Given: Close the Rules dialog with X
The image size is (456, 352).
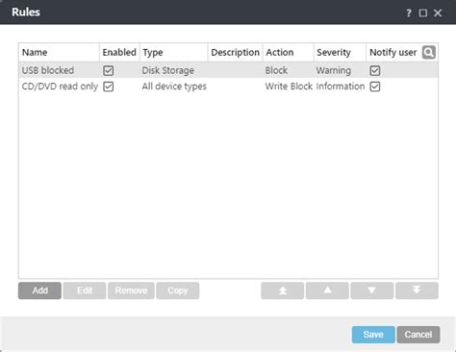Looking at the screenshot, I should click(x=438, y=13).
